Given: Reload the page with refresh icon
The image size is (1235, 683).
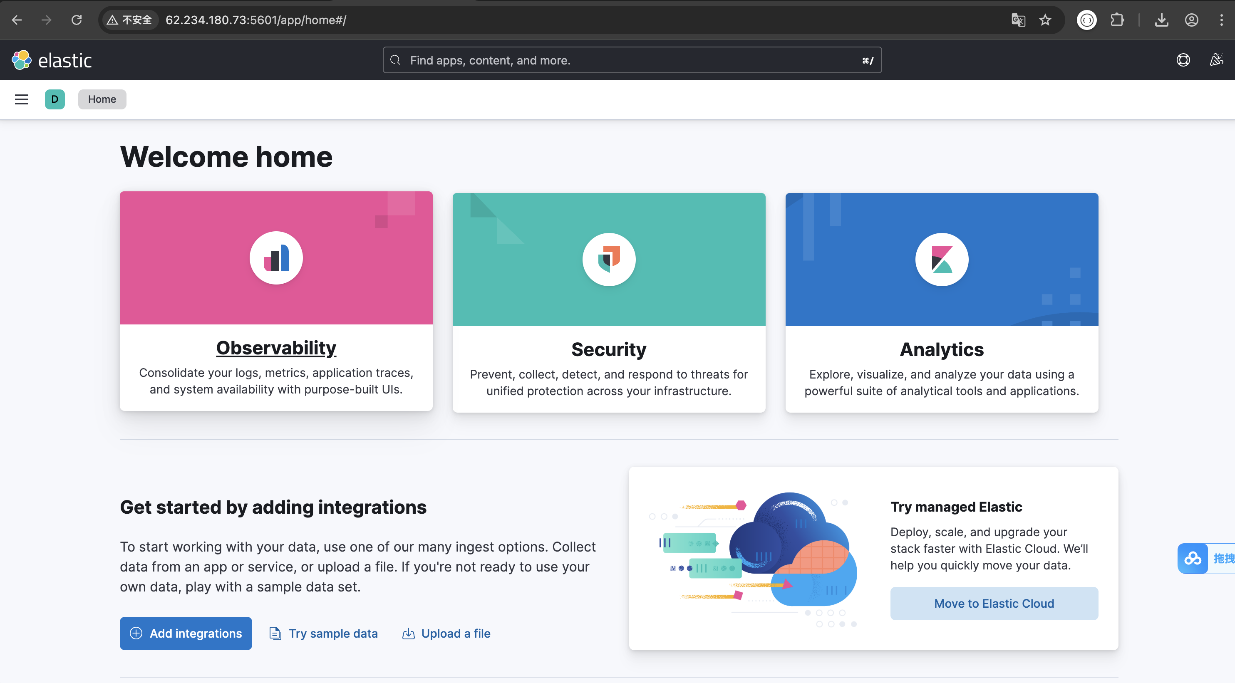Looking at the screenshot, I should 77,20.
